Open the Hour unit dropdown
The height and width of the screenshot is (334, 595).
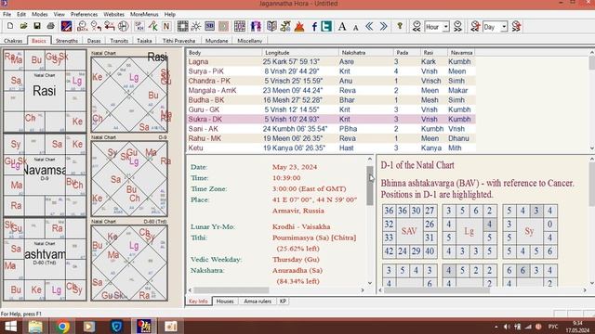[446, 27]
